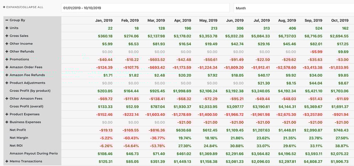Screen dimensions: 354x166
Task: Expand the Product Adjustments row
Action: point(7,83)
